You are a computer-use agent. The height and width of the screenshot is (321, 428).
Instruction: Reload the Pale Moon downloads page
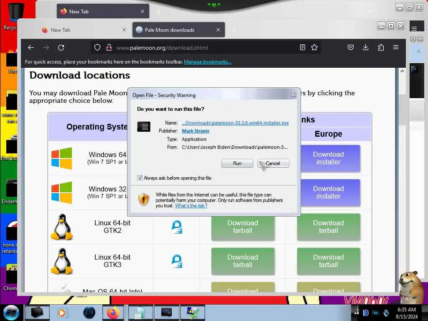(61, 48)
